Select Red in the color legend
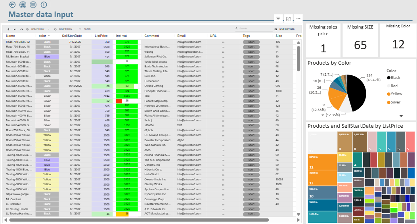 coord(392,86)
